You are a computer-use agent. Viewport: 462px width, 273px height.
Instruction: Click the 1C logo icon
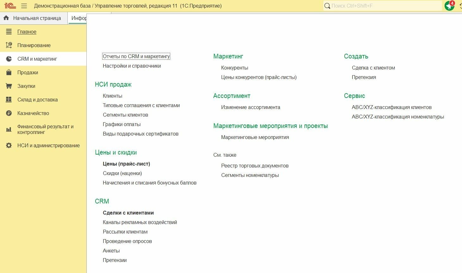[x=10, y=6]
